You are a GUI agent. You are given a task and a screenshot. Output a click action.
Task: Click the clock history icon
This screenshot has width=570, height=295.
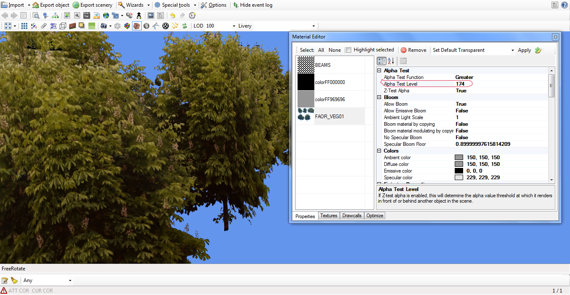pos(192,15)
